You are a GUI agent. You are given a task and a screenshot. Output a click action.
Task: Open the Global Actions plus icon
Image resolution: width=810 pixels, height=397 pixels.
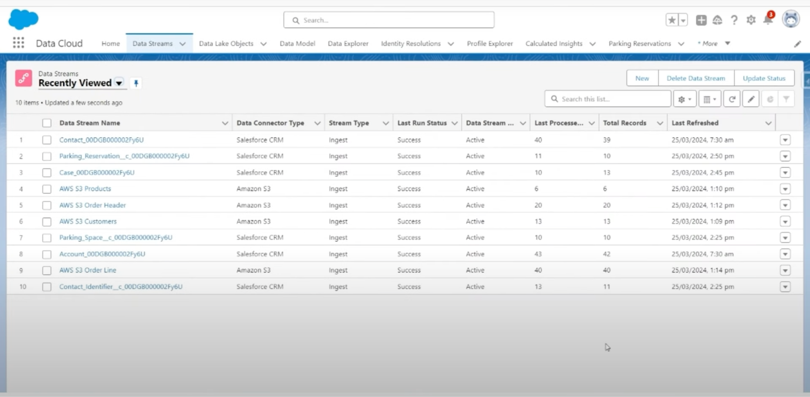[701, 20]
